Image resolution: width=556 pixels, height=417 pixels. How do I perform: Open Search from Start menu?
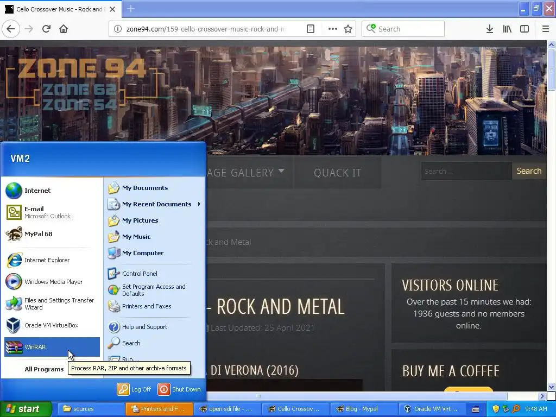click(155, 343)
